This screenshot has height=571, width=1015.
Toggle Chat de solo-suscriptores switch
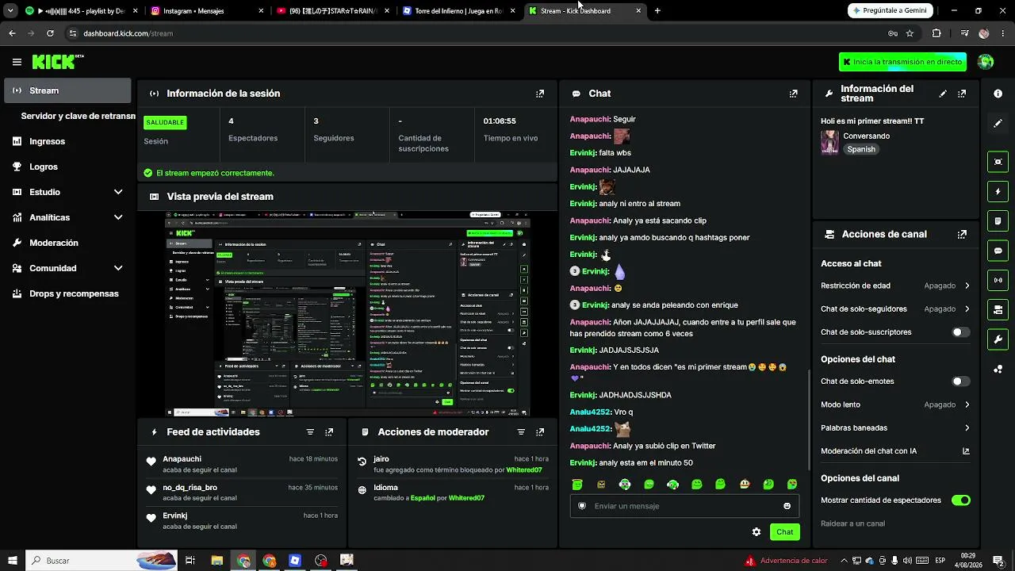tap(960, 332)
